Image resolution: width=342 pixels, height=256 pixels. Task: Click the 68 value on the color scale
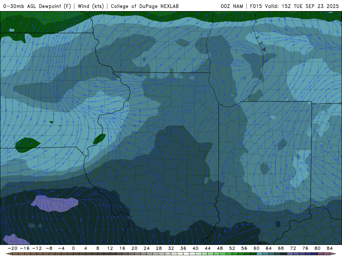click(x=281, y=248)
